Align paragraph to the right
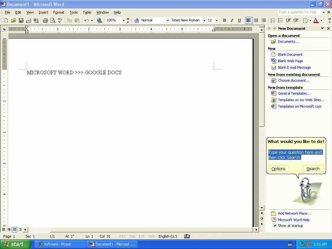This screenshot has height=249, width=332. coord(264,20)
